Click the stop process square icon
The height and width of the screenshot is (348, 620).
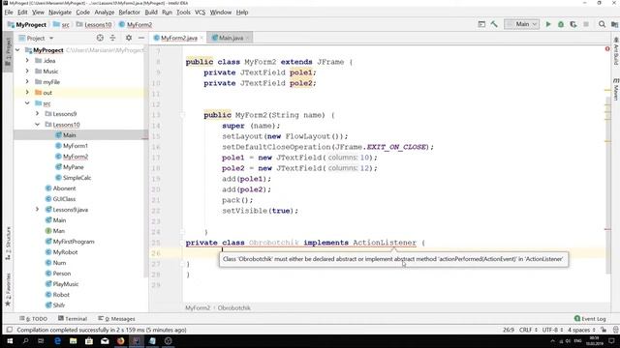[586, 24]
